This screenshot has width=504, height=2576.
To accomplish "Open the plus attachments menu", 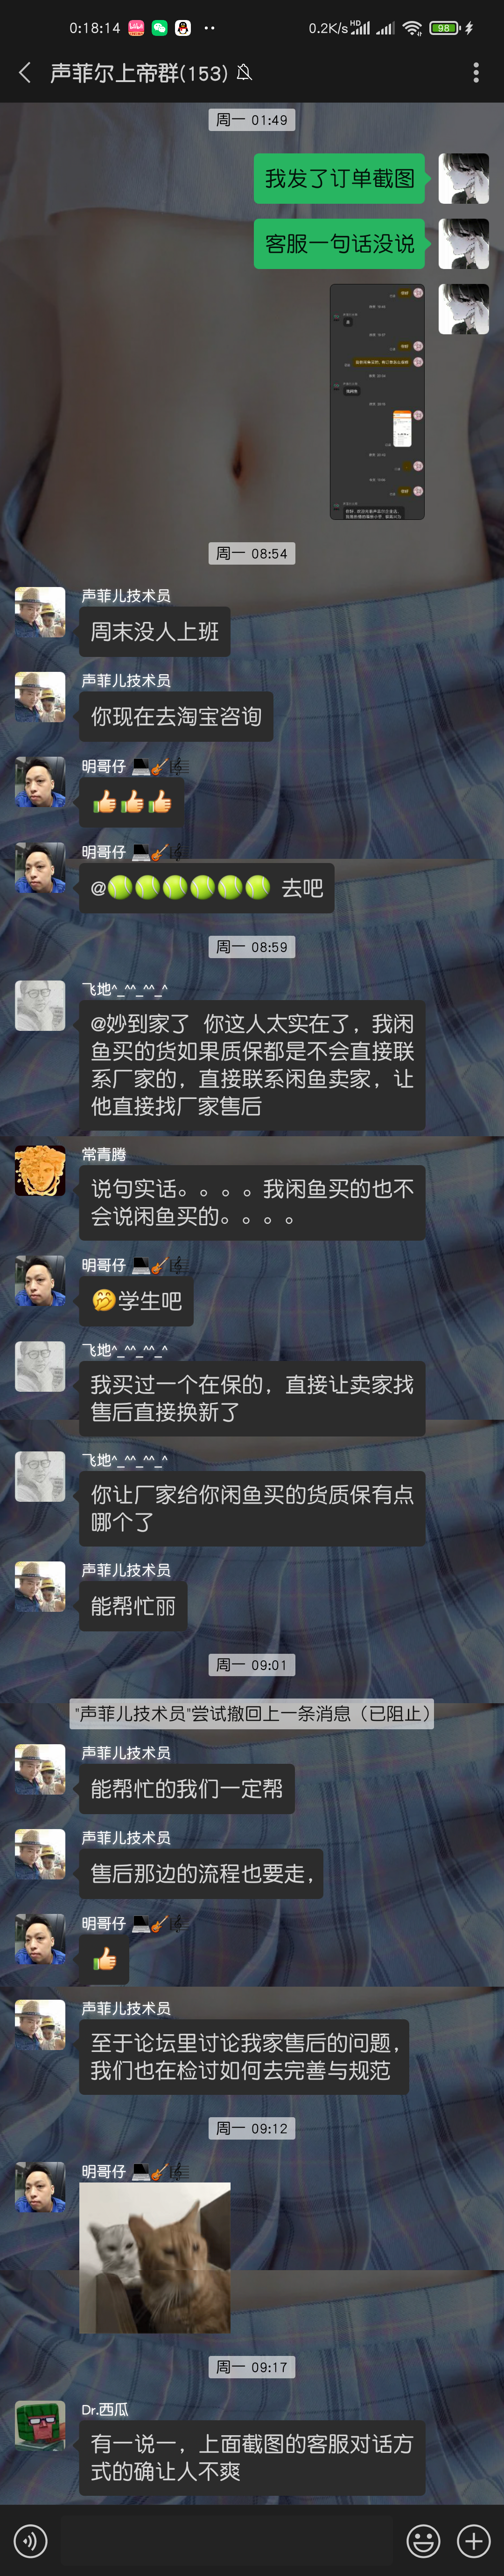I will 473,2540.
